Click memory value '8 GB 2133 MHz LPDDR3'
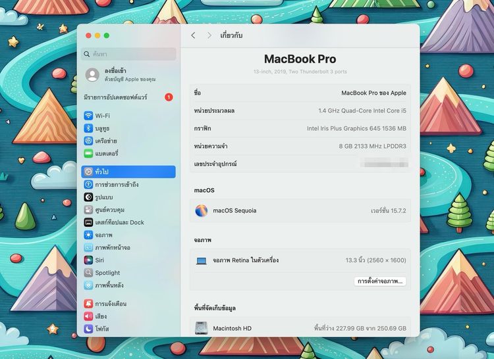 click(372, 146)
